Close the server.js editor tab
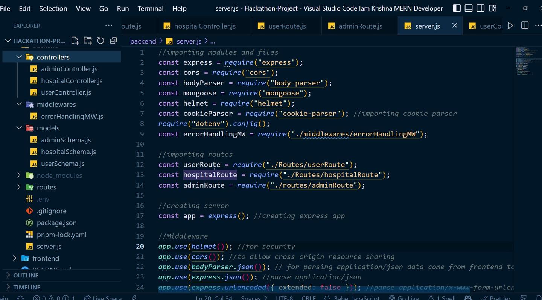Viewport: 542px width, 300px height. pyautogui.click(x=455, y=26)
